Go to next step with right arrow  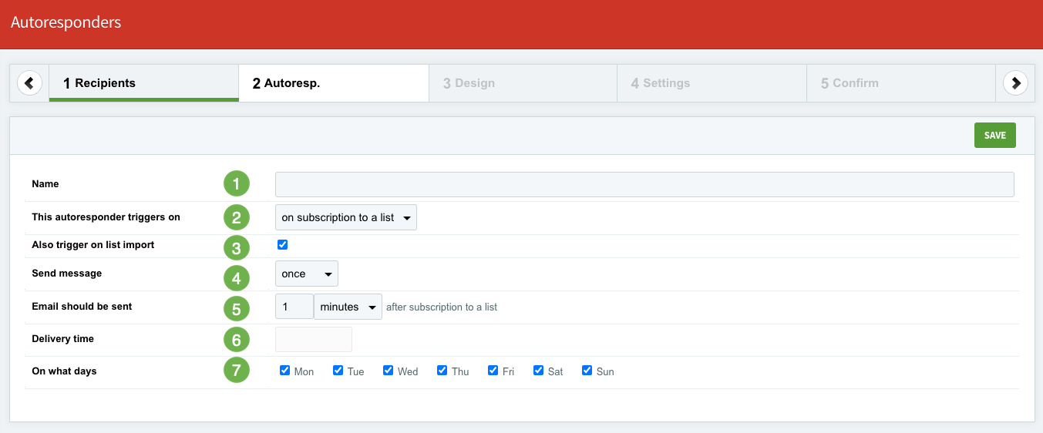[x=1016, y=82]
